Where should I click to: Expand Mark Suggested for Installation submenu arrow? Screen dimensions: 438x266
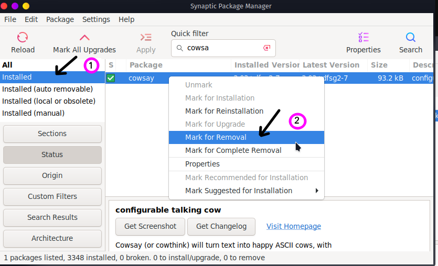tap(317, 191)
